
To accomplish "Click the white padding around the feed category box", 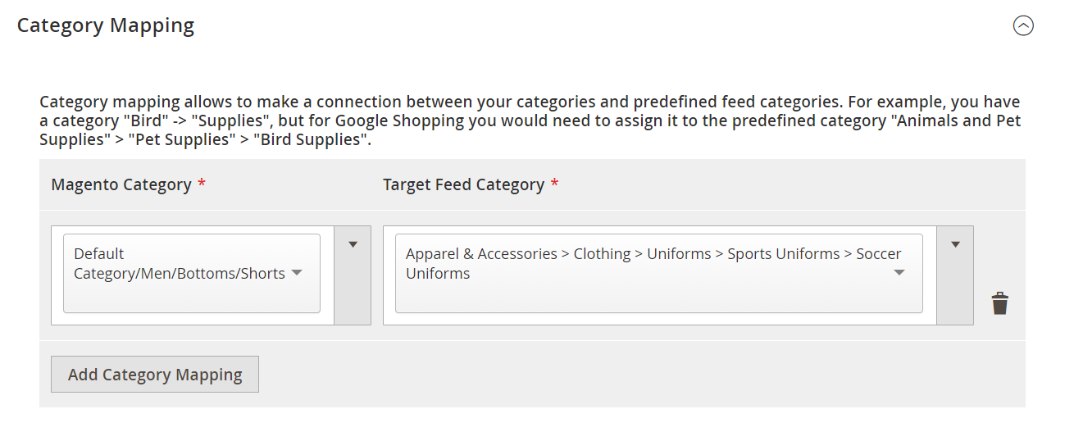I will click(660, 319).
